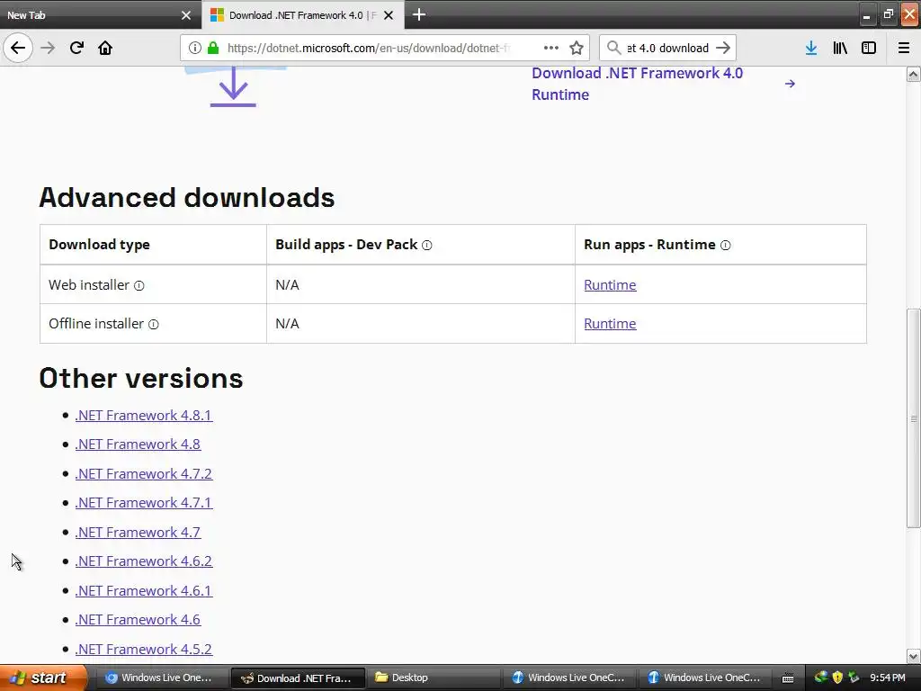The image size is (921, 691).
Task: Open .NET Framework 4.6.1 link
Action: tap(144, 590)
